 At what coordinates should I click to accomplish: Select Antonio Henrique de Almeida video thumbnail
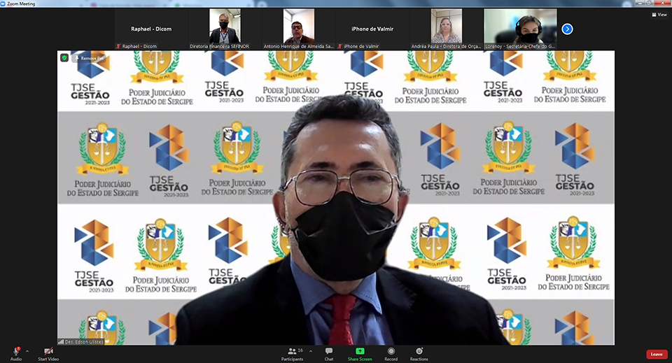pos(298,29)
